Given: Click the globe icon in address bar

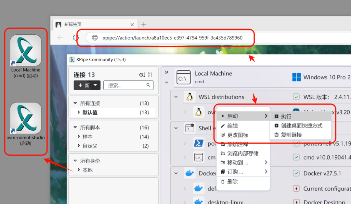Looking at the screenshot, I should [x=95, y=38].
